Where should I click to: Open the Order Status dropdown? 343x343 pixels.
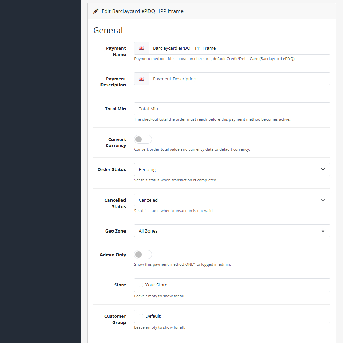[x=232, y=169]
